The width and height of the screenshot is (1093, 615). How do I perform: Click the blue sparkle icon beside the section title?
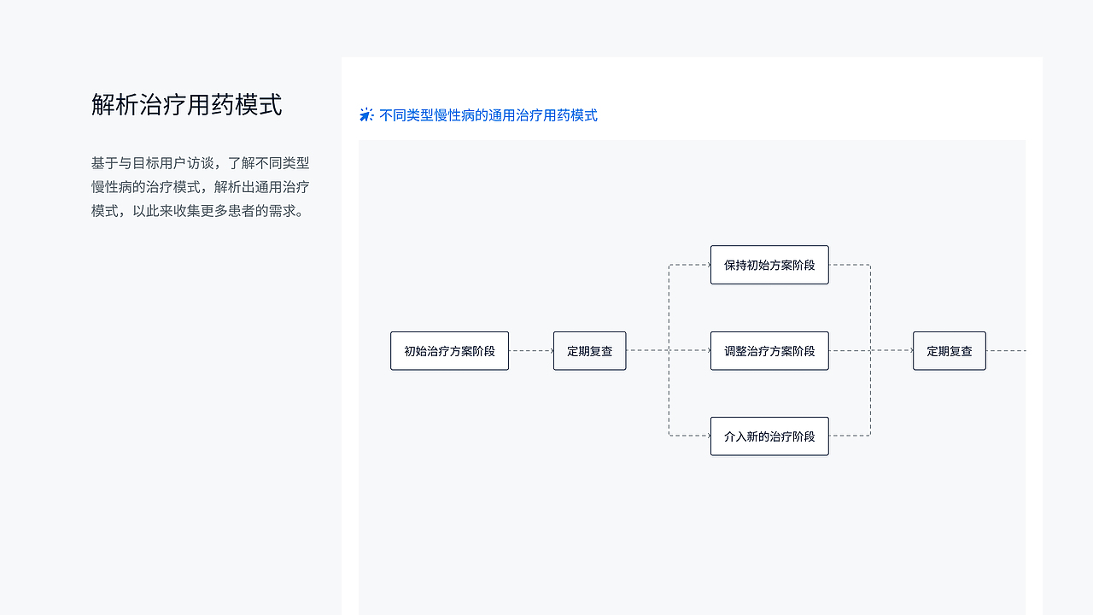[366, 114]
